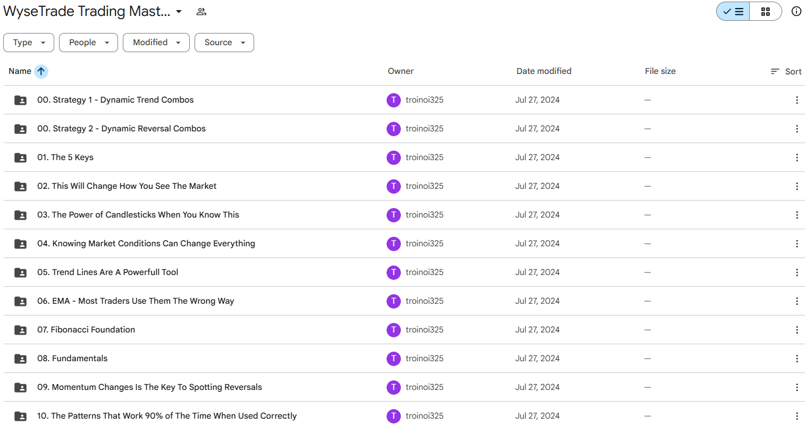
Task: Click the troinoi325 avatar on Strategy 1 row
Action: point(393,100)
